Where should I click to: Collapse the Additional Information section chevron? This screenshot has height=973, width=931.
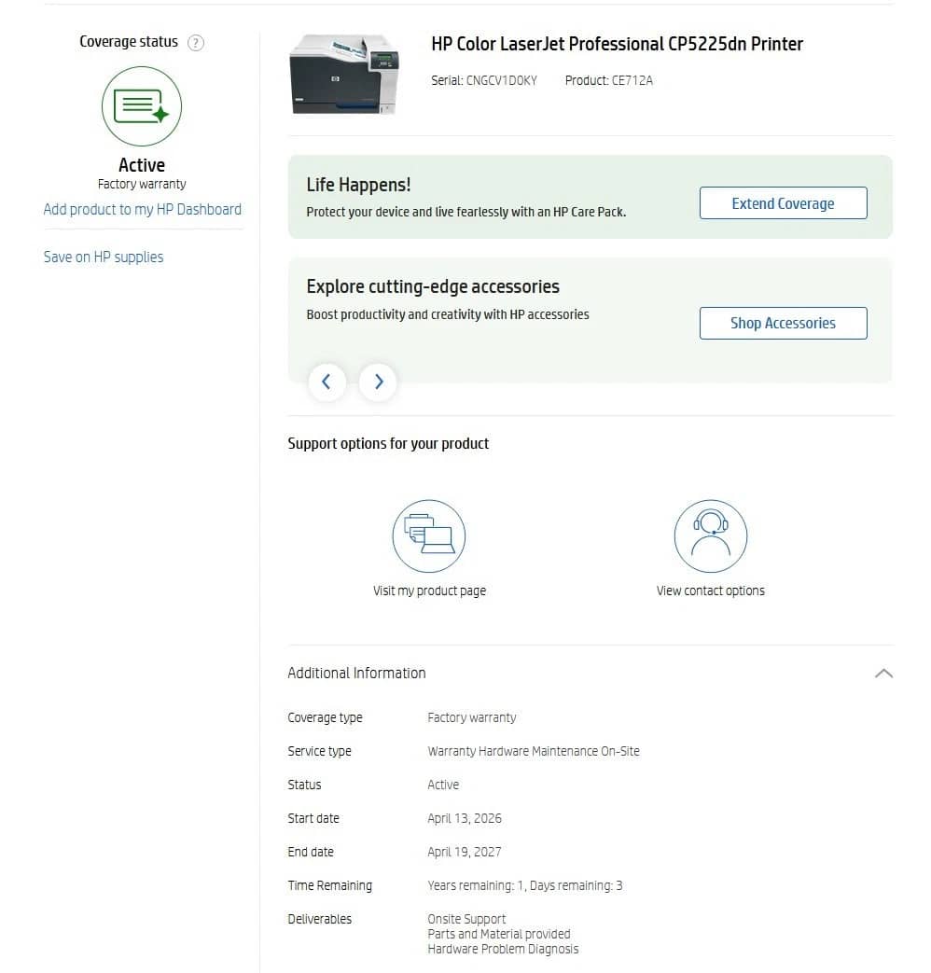click(x=883, y=674)
